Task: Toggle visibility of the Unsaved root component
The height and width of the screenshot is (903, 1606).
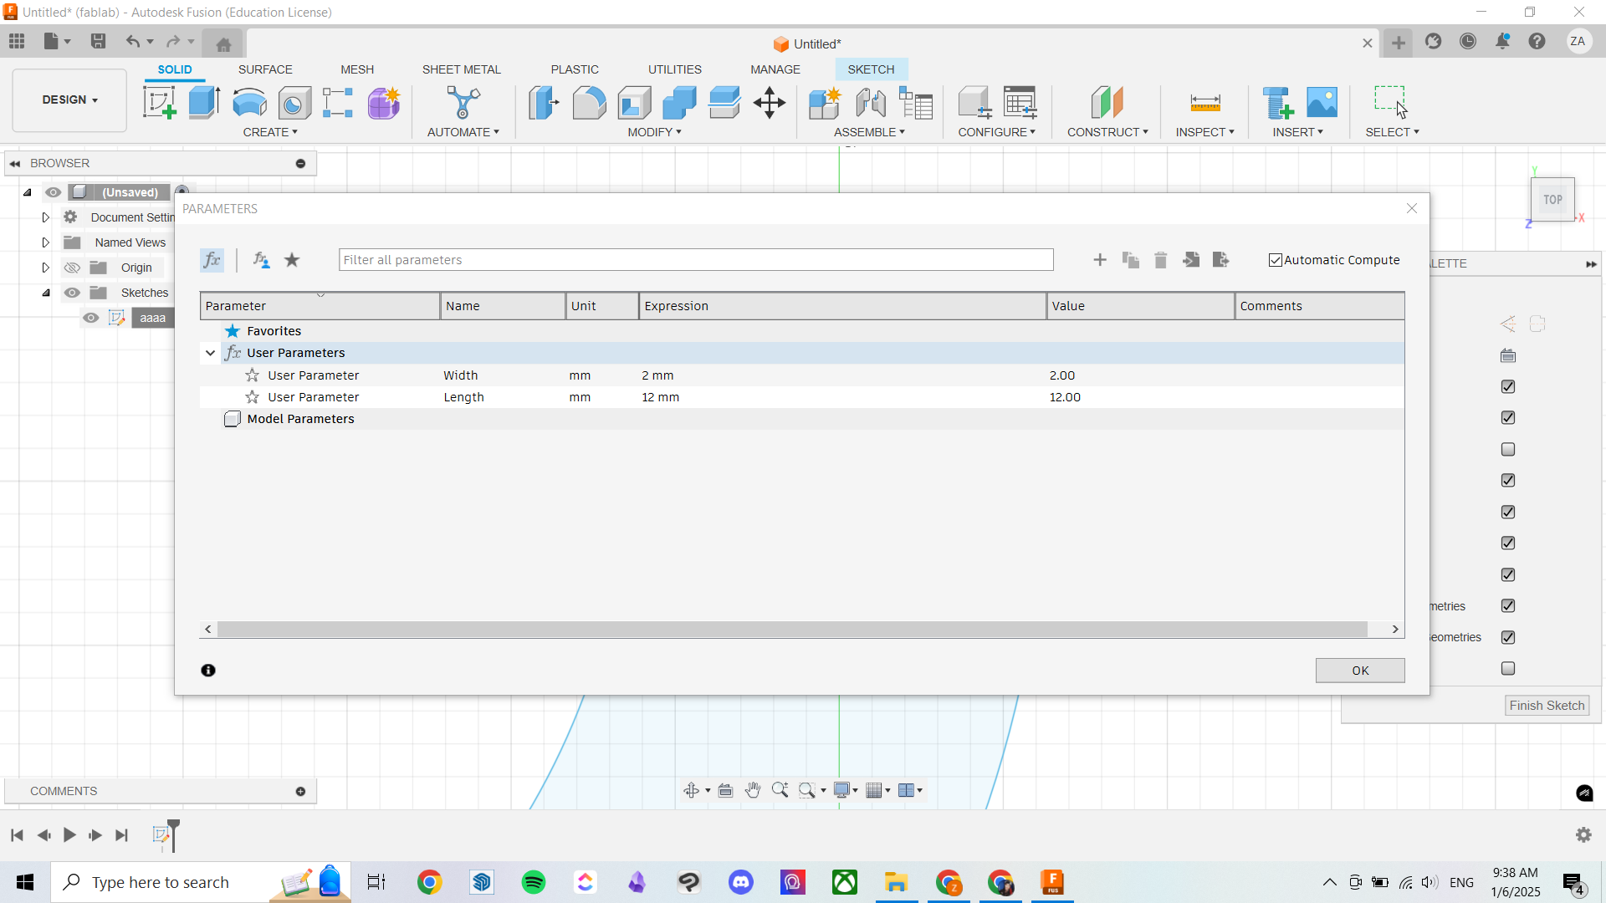Action: 53,192
